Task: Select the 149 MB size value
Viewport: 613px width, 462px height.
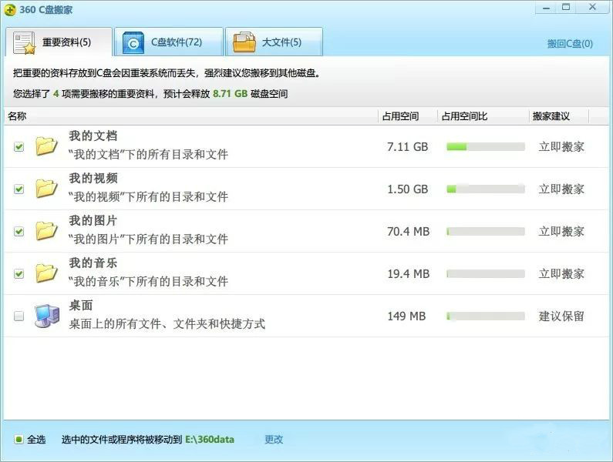Action: [x=406, y=316]
